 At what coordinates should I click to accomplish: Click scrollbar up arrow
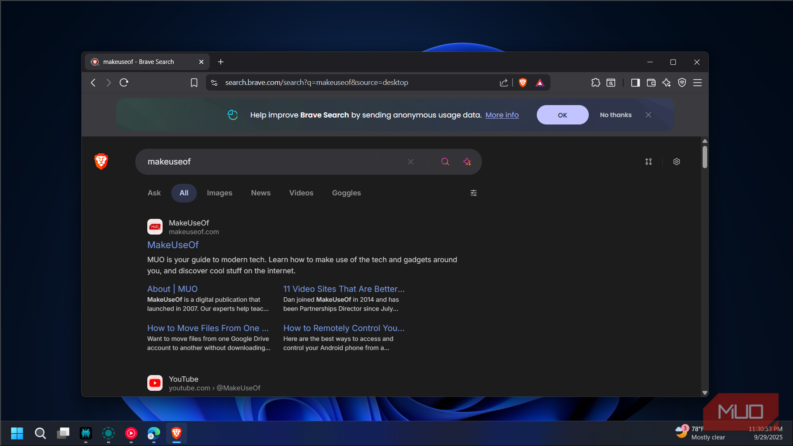pyautogui.click(x=705, y=141)
